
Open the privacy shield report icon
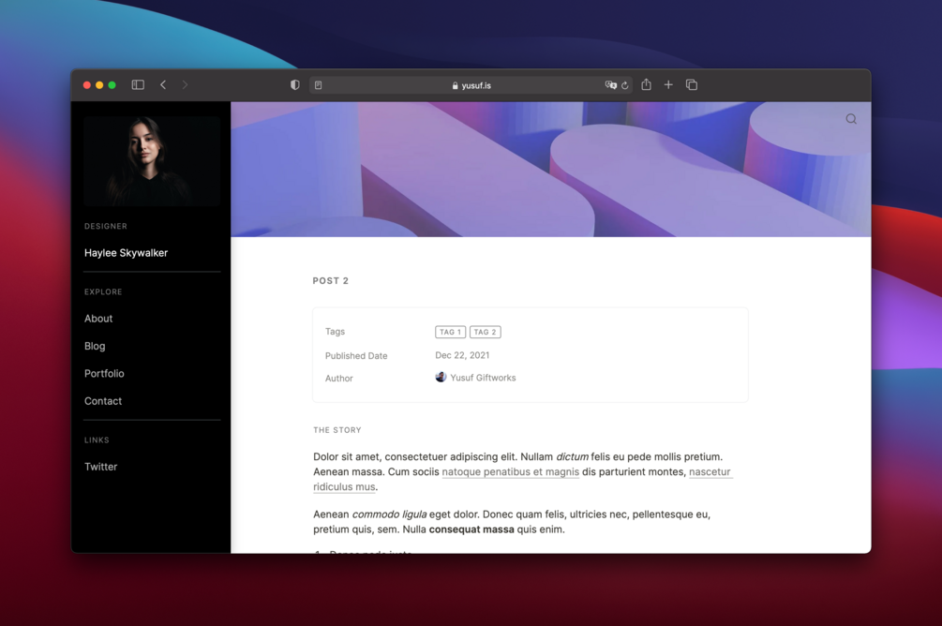pyautogui.click(x=294, y=84)
